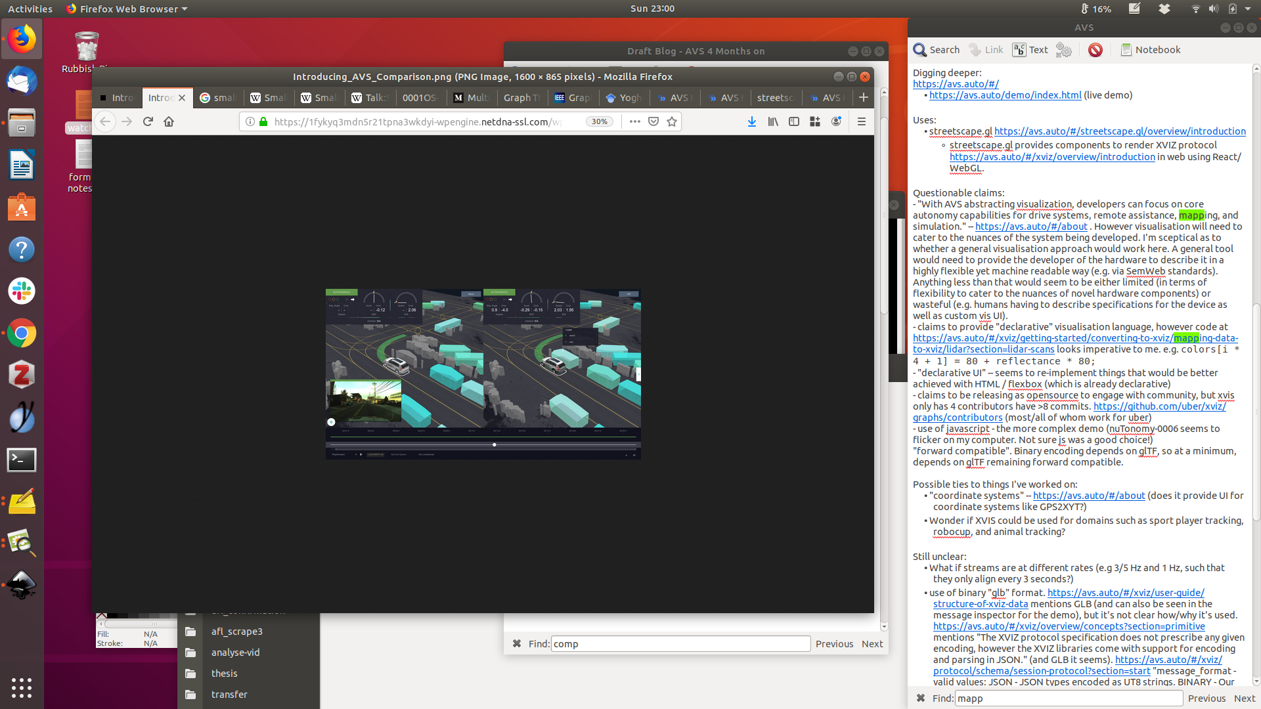Toggle Firefox sidebar view icon
The height and width of the screenshot is (709, 1261).
794,121
